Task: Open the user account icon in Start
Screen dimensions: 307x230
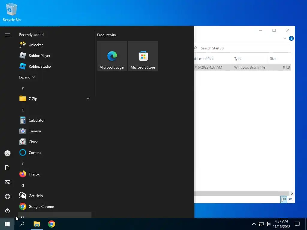Action: click(x=7, y=153)
